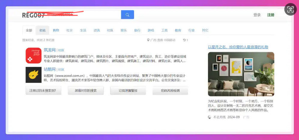
Task: Click the 社区 tag next to 筑龙网
Action: point(61,50)
